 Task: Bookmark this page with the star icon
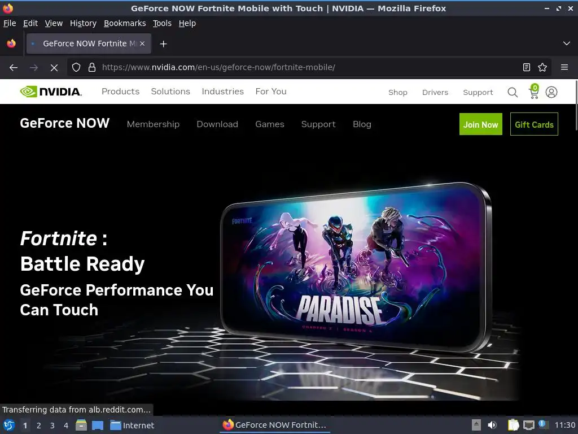click(542, 67)
